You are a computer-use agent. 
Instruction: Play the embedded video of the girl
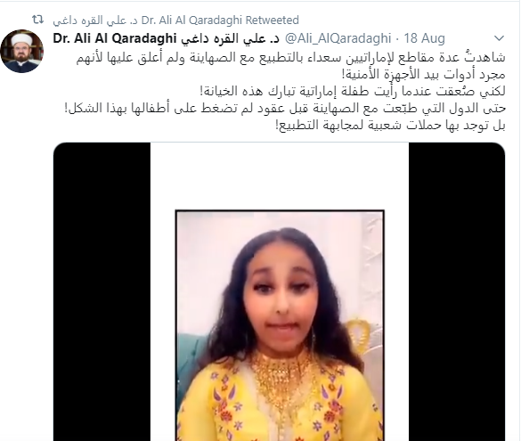pyautogui.click(x=280, y=292)
